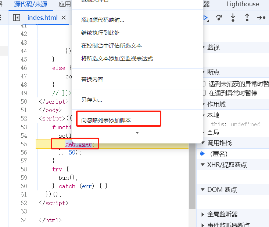This screenshot has width=269, height=227.
Task: Click the try keyword on line 58
Action: pyautogui.click(x=57, y=169)
